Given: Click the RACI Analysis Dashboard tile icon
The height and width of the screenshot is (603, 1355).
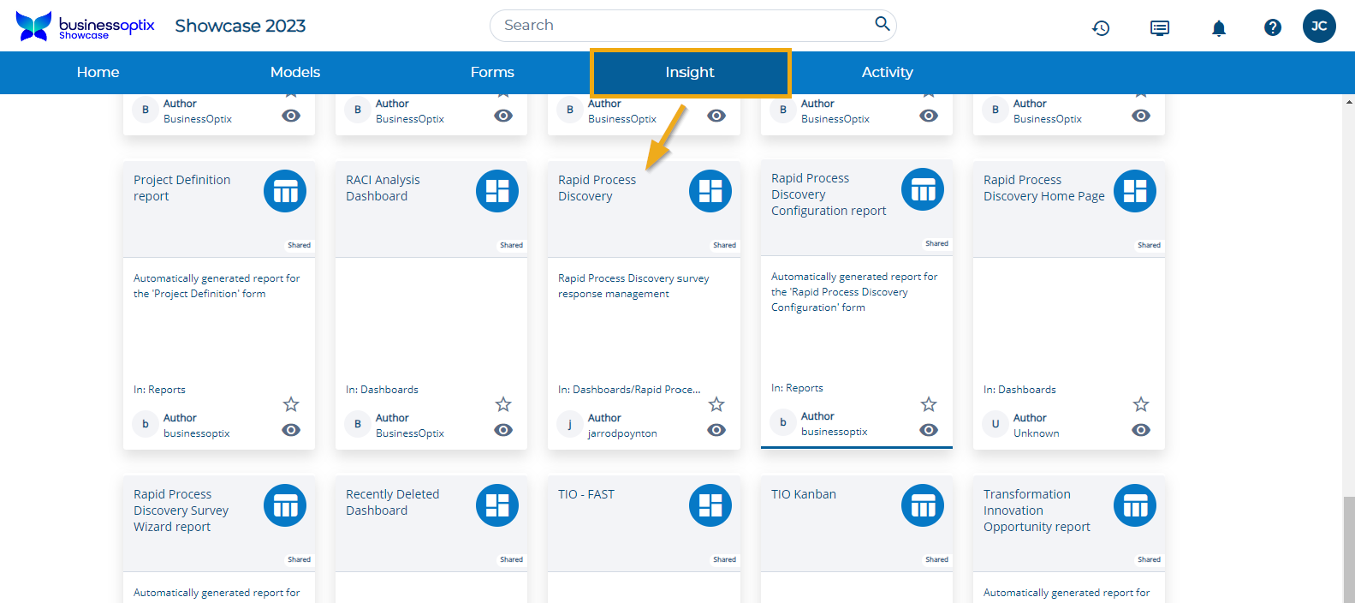Looking at the screenshot, I should [x=497, y=191].
